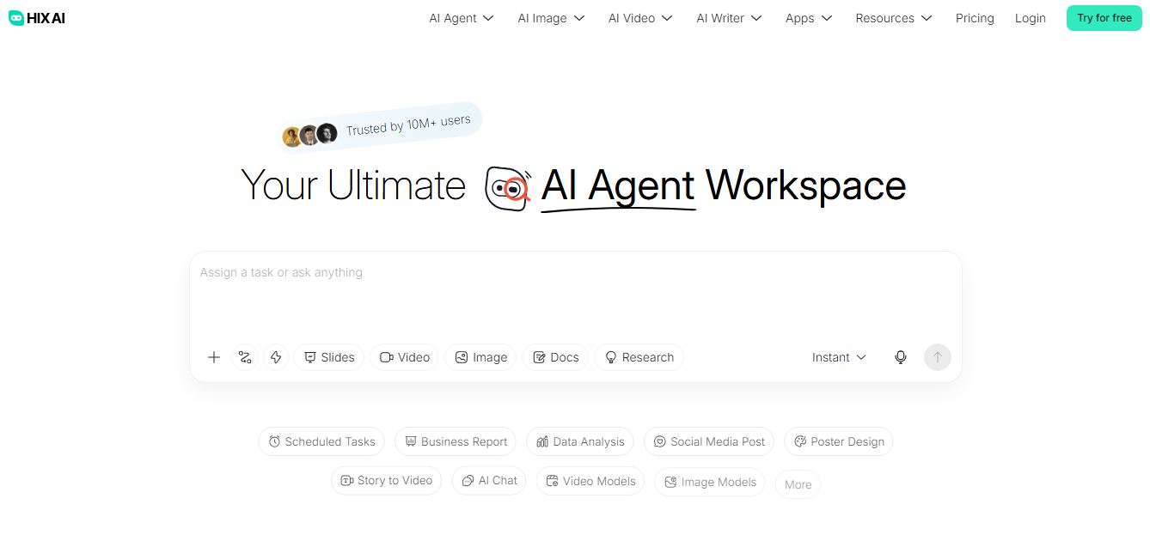Click the Try for free button
Image resolution: width=1150 pixels, height=541 pixels.
[x=1104, y=18]
